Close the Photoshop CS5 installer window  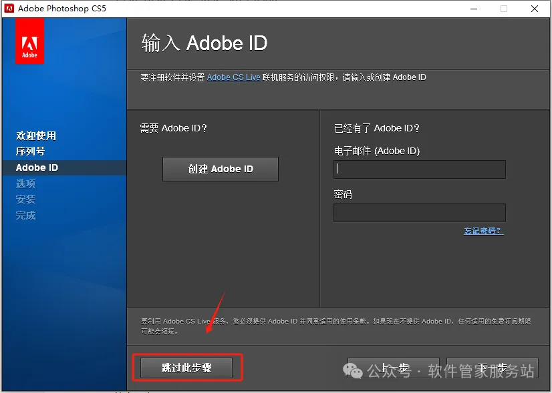tap(535, 9)
